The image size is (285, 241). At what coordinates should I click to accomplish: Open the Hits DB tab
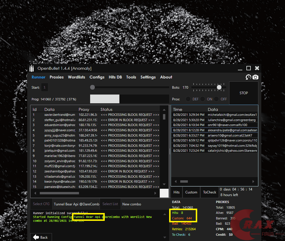(x=115, y=77)
